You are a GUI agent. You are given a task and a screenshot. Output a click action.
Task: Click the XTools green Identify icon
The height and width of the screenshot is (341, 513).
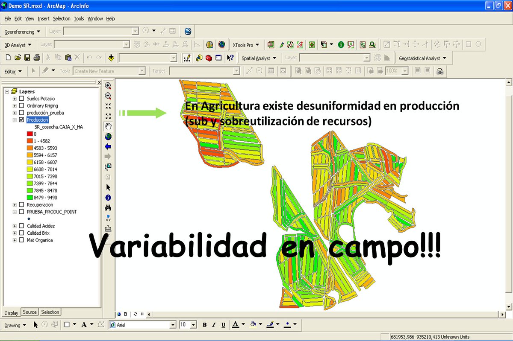click(x=341, y=44)
